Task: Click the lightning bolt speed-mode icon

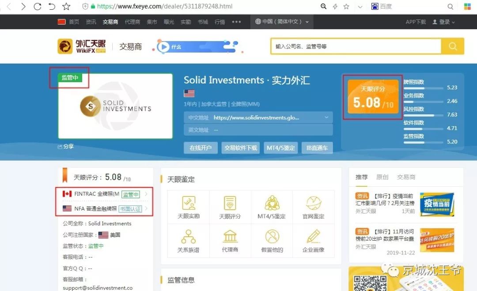Action: pos(335,6)
